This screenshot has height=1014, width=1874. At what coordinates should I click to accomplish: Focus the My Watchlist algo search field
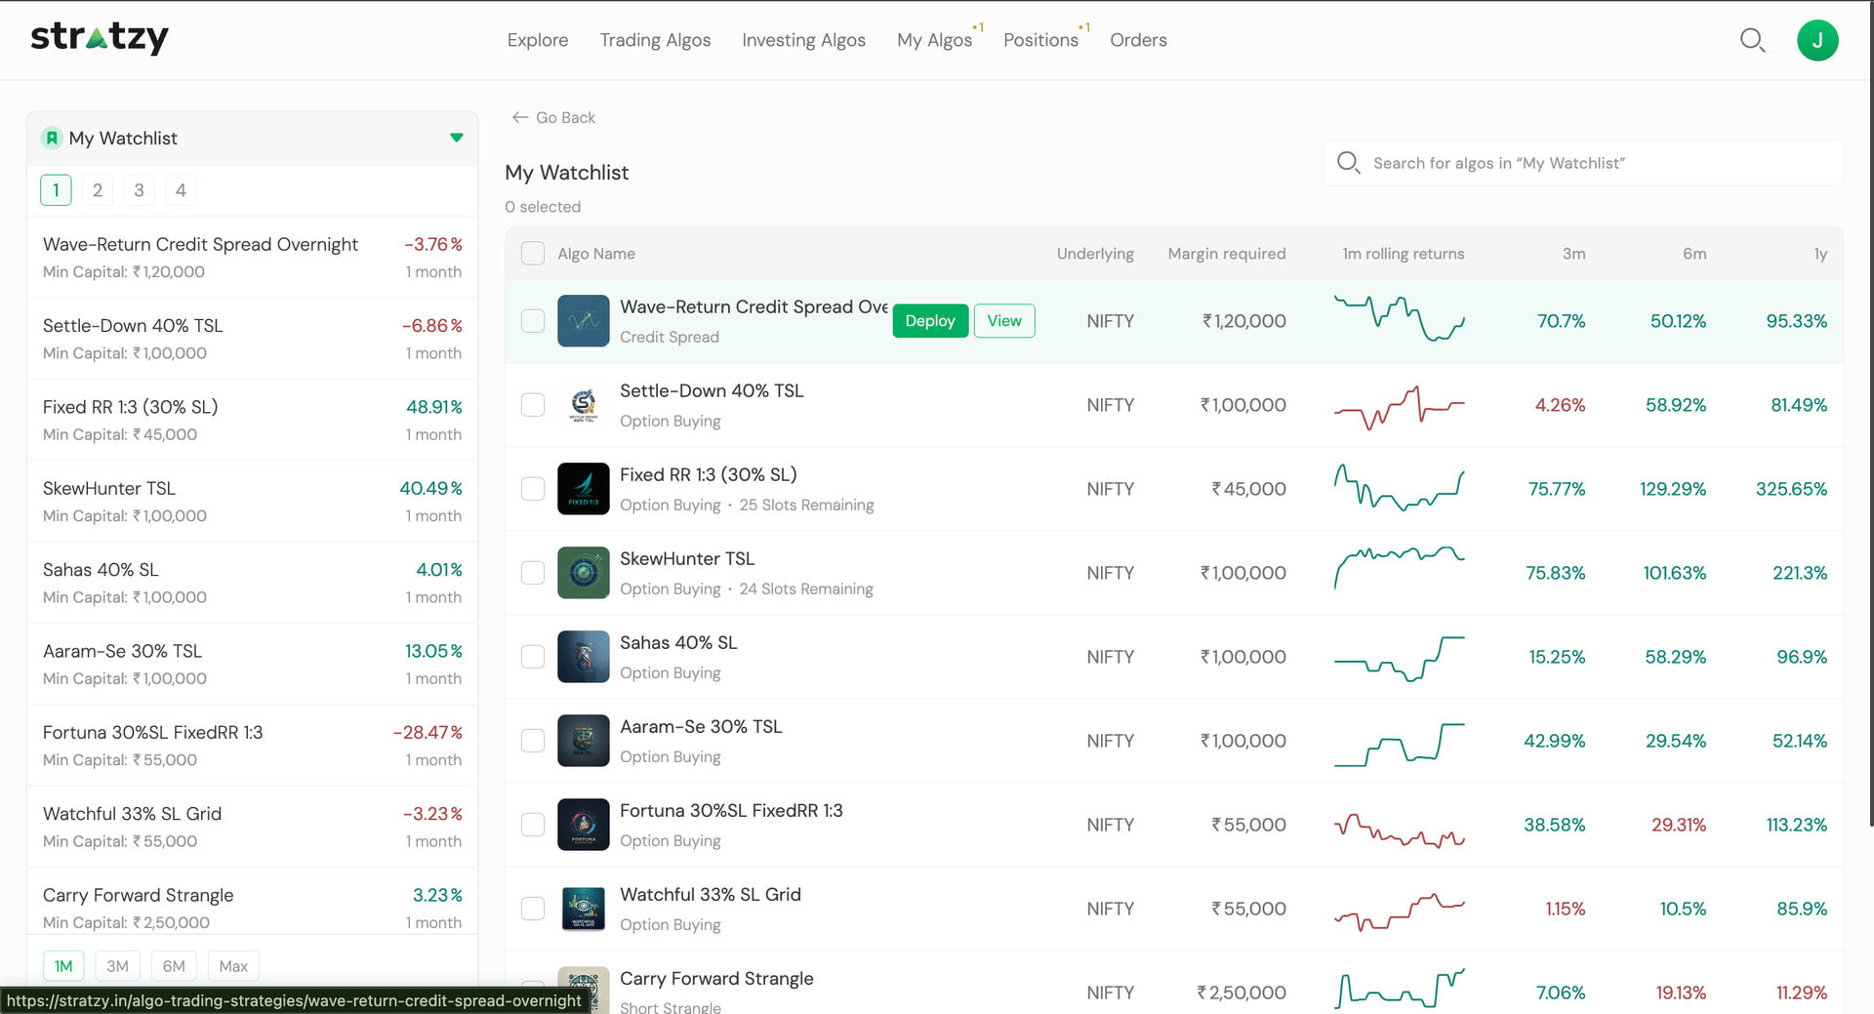[x=1583, y=163]
